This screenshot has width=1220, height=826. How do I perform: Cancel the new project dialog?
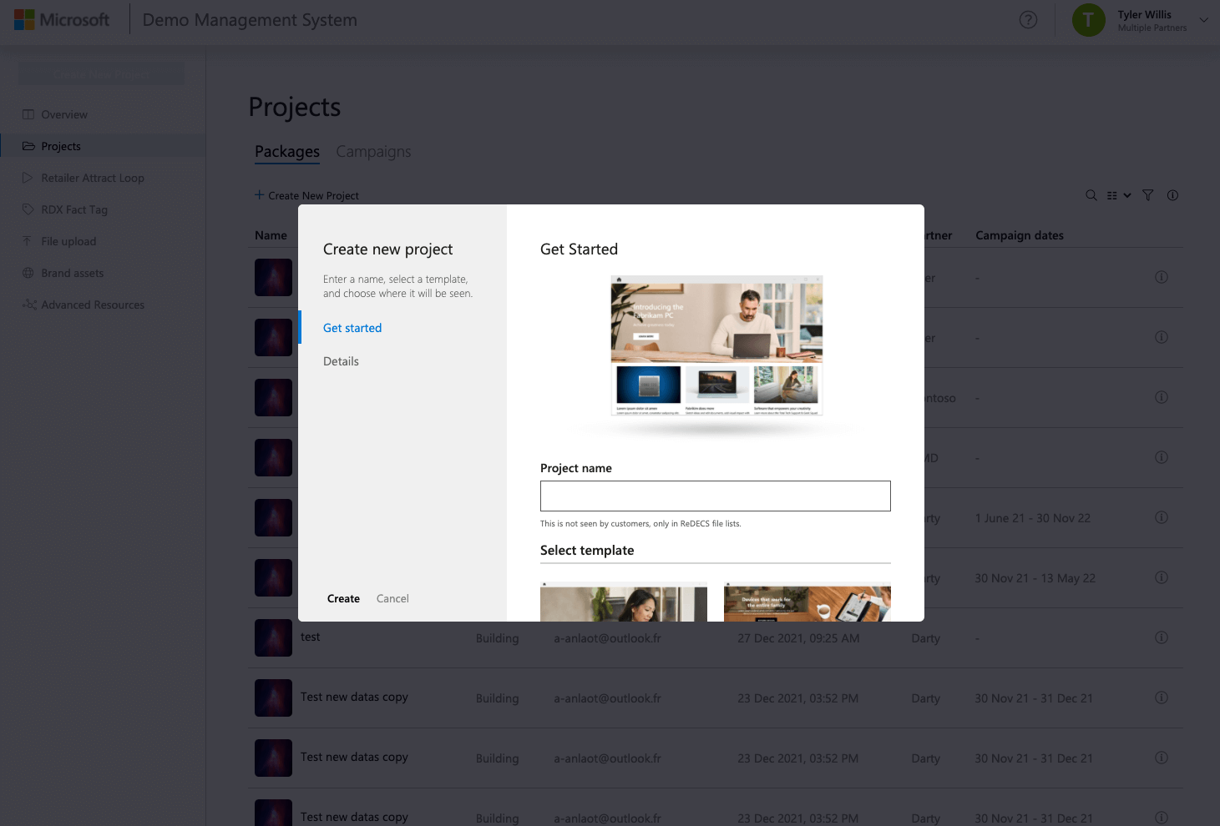(x=392, y=598)
